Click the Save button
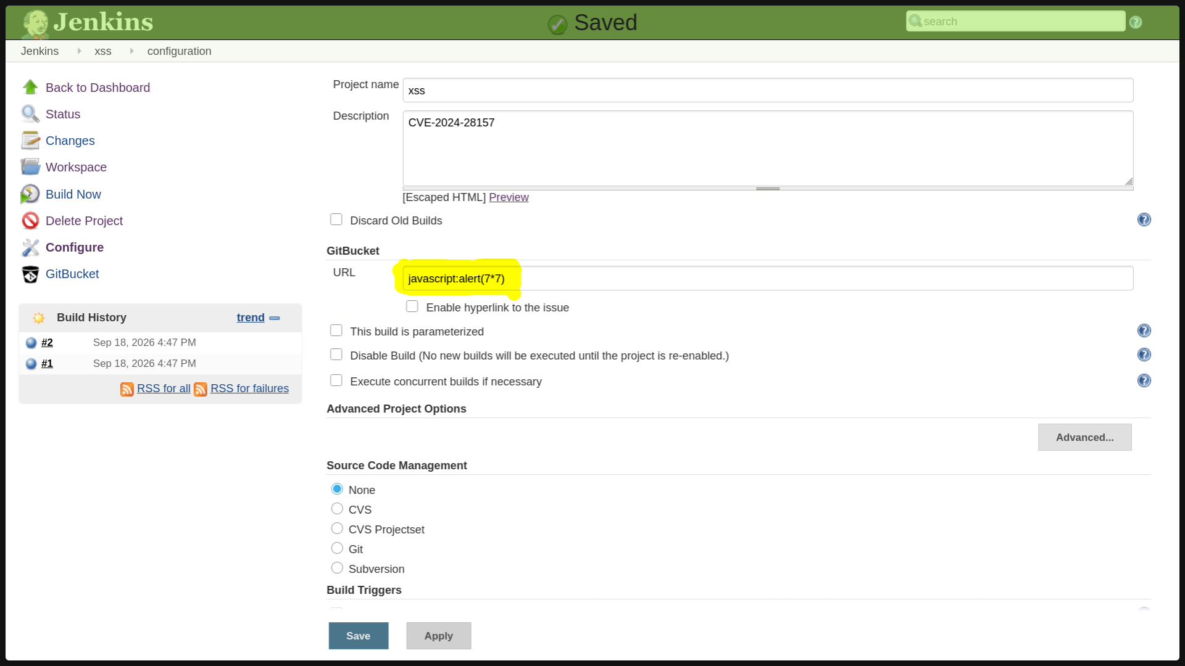The height and width of the screenshot is (666, 1185). pos(359,636)
